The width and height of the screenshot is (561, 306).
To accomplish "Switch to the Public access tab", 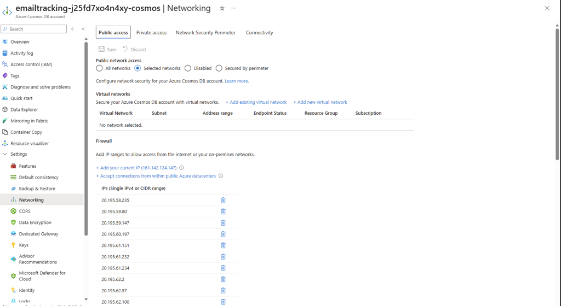I will point(113,32).
